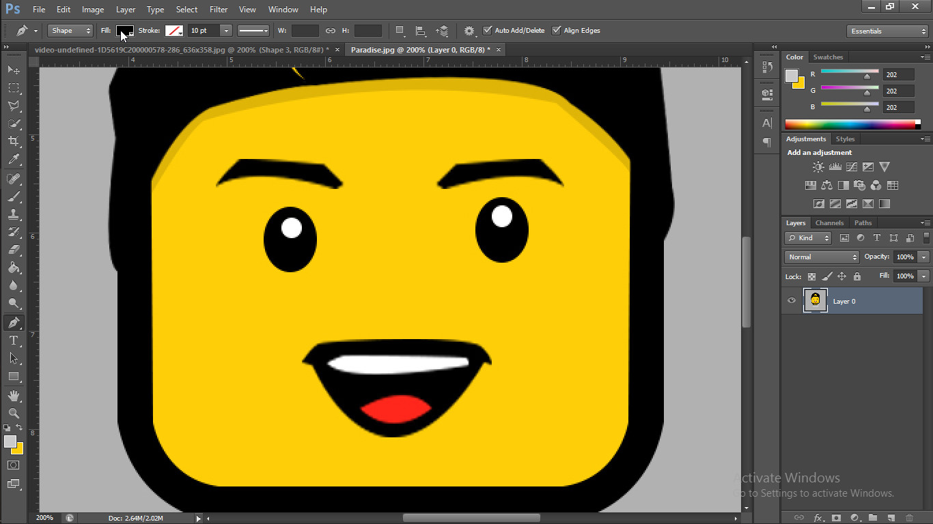Click the Layer 0 thumbnail
Screen dimensions: 933x524
(815, 300)
